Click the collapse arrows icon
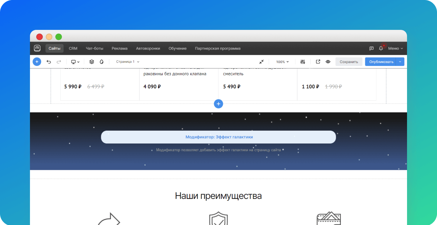The image size is (437, 225). point(261,62)
